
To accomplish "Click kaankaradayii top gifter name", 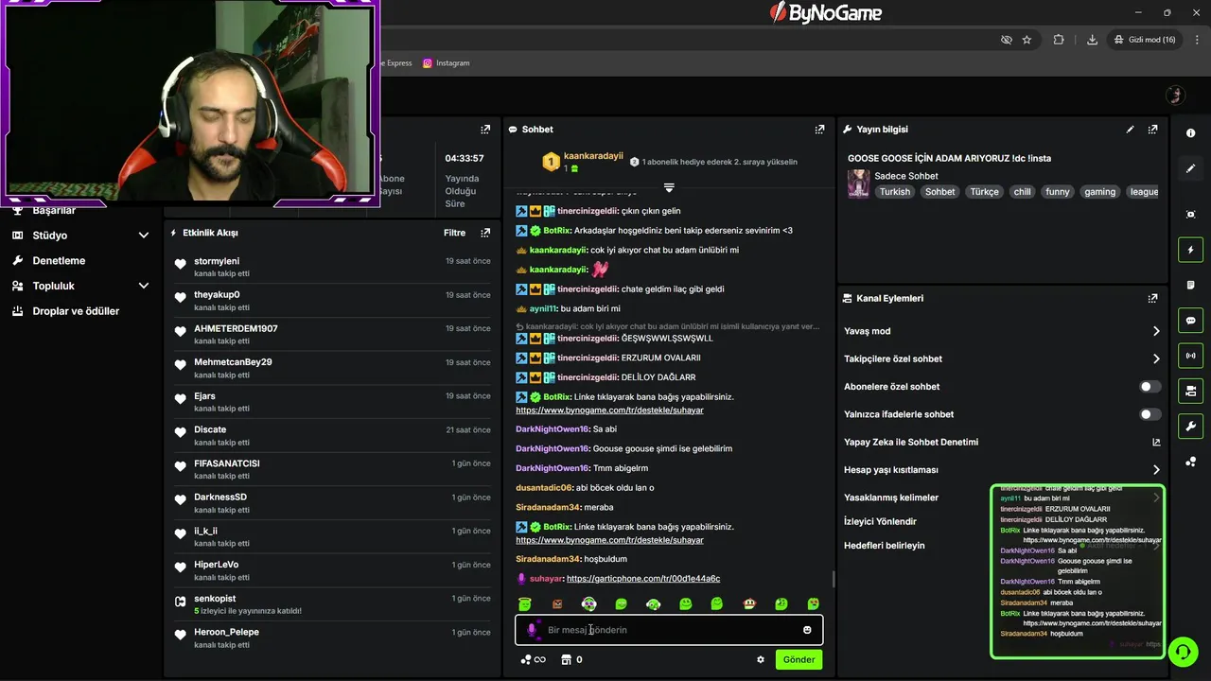I will [593, 155].
